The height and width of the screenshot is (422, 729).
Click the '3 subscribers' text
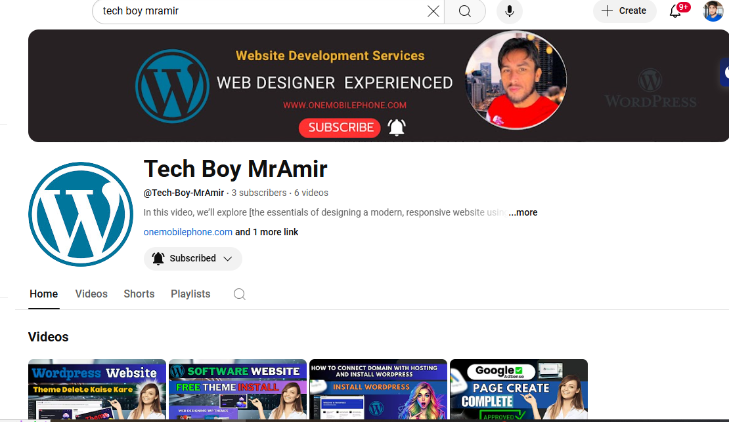click(x=259, y=193)
